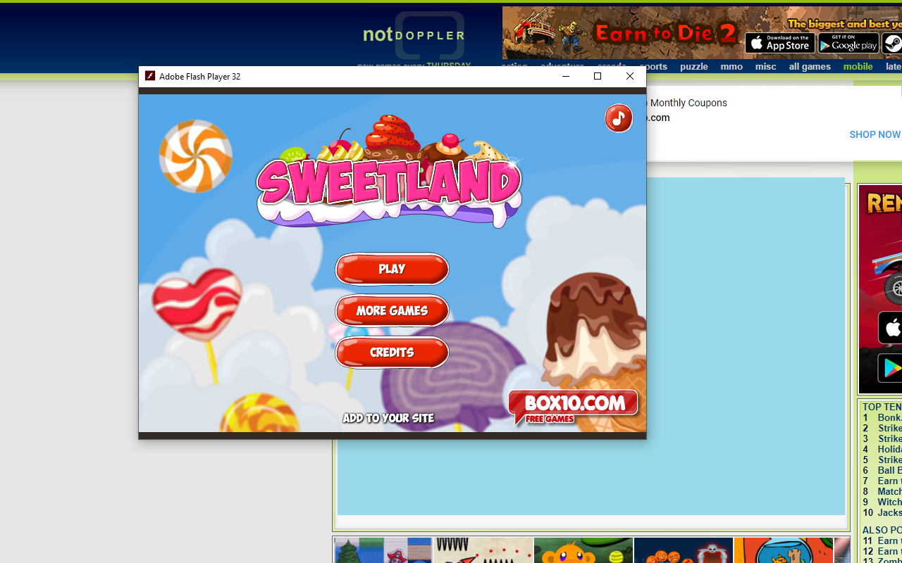Open MORE GAMES in Sweetland menu

point(392,310)
